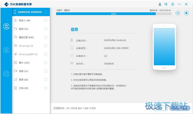Screen dimensions: 193x114
Task: Click the video camera icon beside 视频
Action: 15,71
